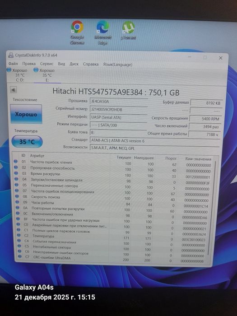Open the Google Chrome desktop shortcut

[77, 33]
